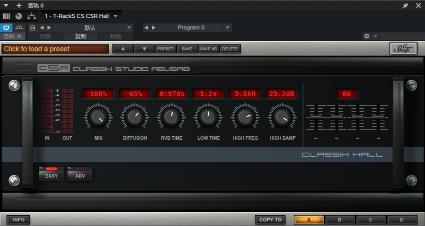Select next program before Program 0
The image size is (425, 226).
(x=153, y=27)
